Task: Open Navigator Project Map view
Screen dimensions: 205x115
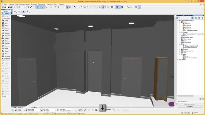Action: pyautogui.click(x=193, y=18)
